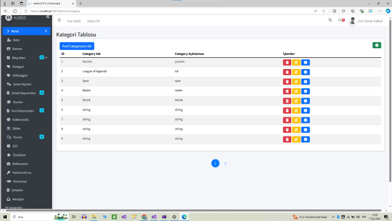Viewport: 392px width, 221px height.
Task: Show details for League of legends
Action: point(306,72)
